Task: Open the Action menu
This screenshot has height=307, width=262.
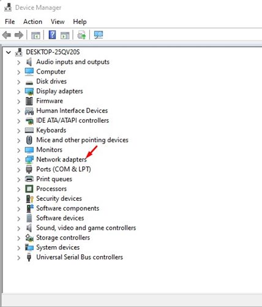Action: click(32, 21)
